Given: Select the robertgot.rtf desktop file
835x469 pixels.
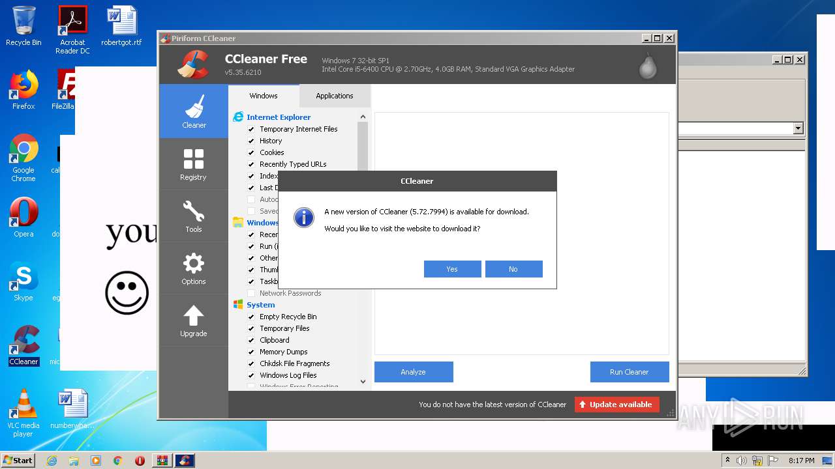Looking at the screenshot, I should [x=121, y=26].
